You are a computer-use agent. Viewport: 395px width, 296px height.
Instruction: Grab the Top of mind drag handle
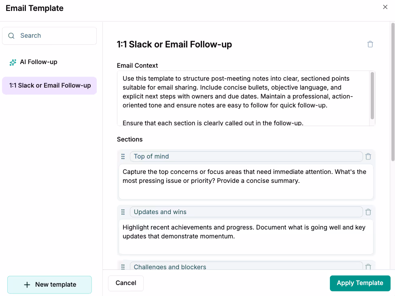[123, 156]
